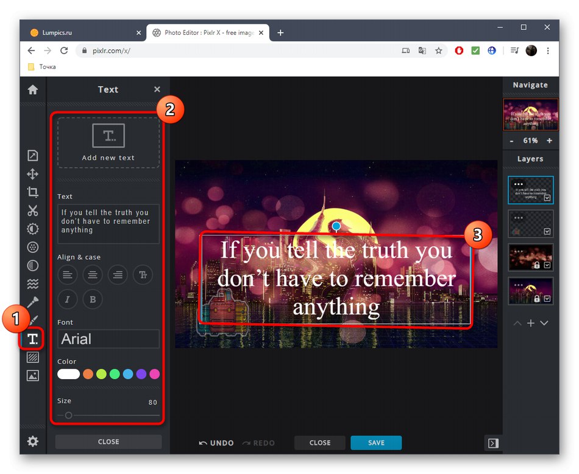
Task: Bookmark this page star icon
Action: click(x=438, y=51)
